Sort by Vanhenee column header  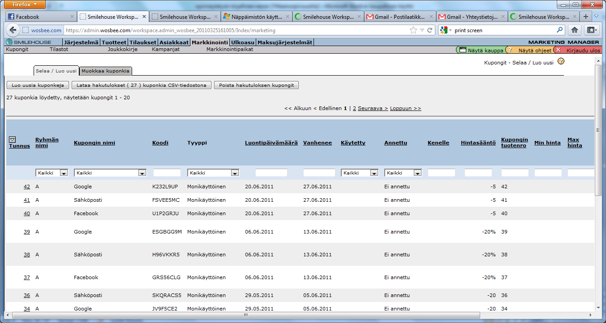tap(318, 143)
